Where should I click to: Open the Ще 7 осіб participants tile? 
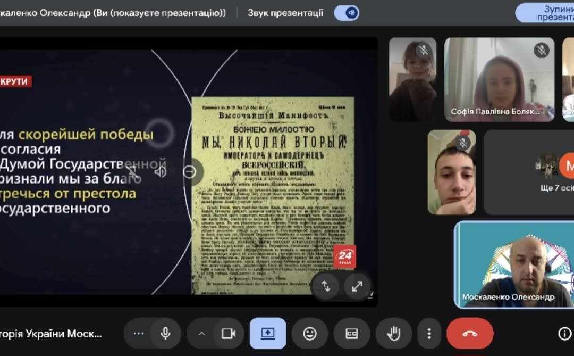(x=529, y=172)
